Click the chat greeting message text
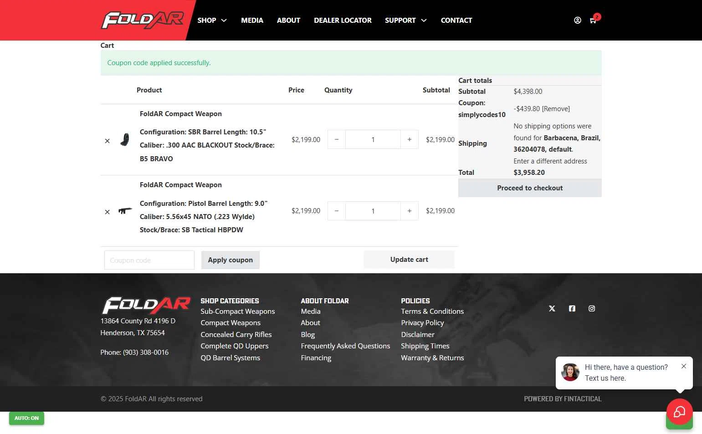Viewport: 702px width, 434px height. [626, 373]
